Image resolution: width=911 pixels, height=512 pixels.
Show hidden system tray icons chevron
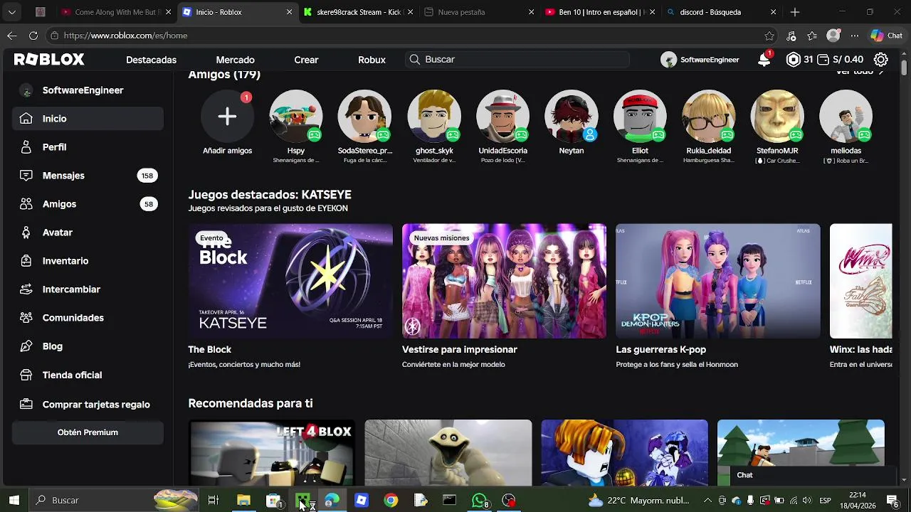[x=707, y=501]
